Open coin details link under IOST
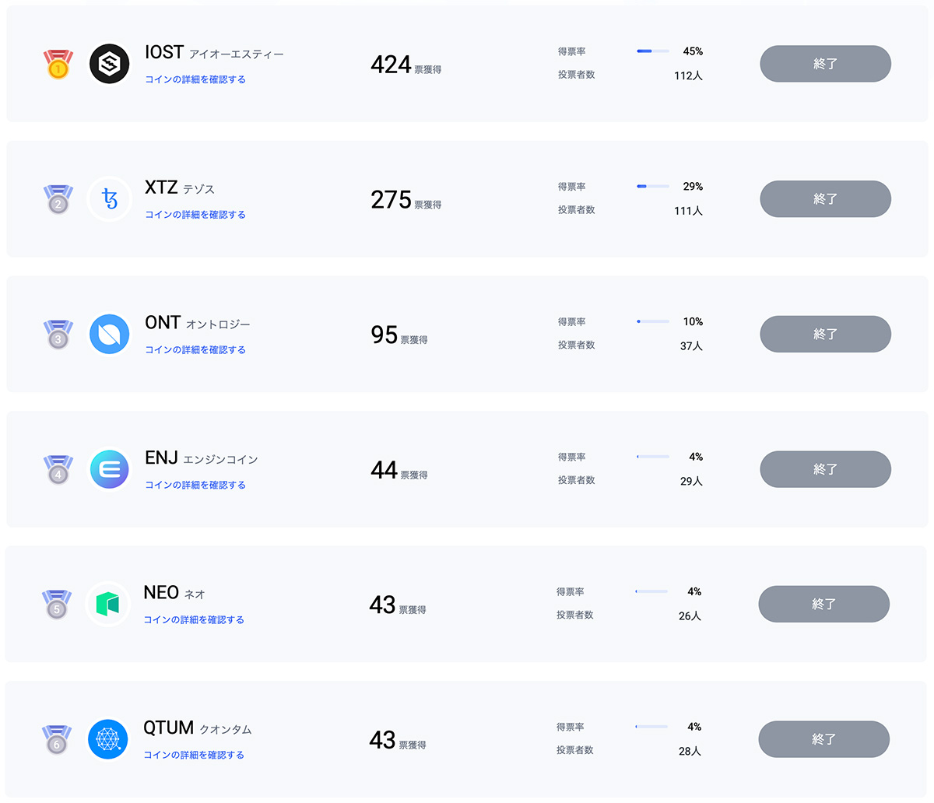Screen dimensions: 934x803 [195, 79]
